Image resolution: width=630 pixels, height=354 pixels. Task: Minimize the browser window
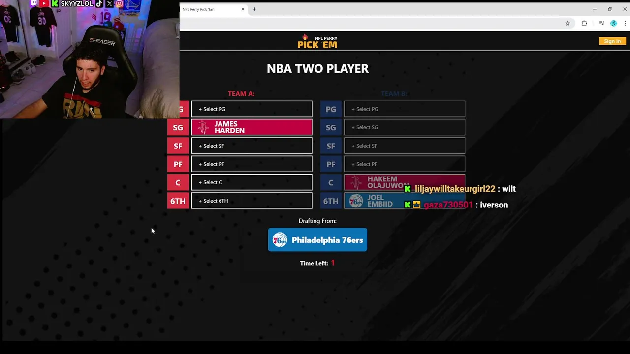(x=595, y=9)
